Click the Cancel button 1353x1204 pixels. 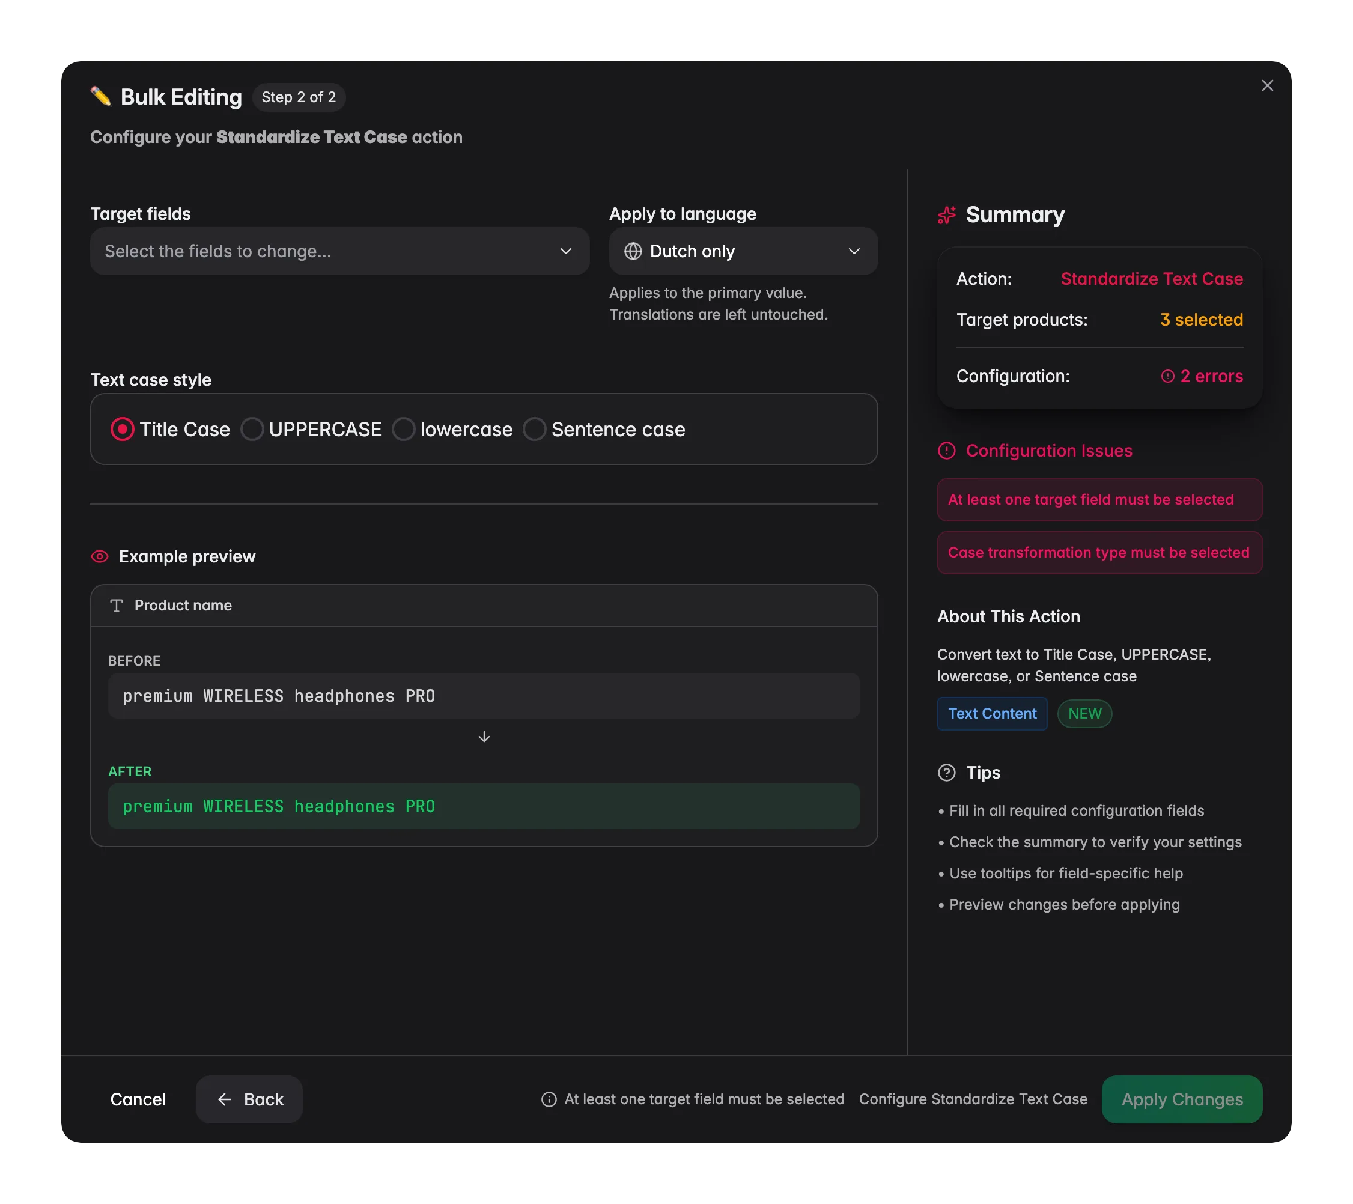click(x=138, y=1099)
